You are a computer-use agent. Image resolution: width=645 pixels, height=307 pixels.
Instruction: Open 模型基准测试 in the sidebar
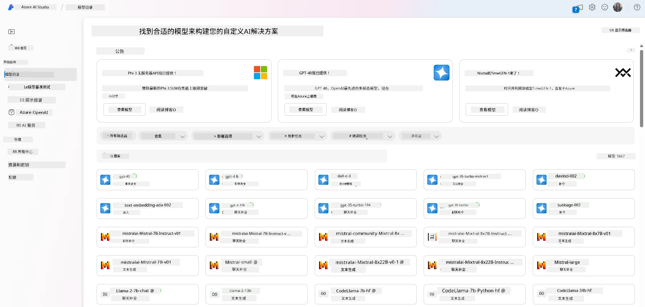[37, 87]
